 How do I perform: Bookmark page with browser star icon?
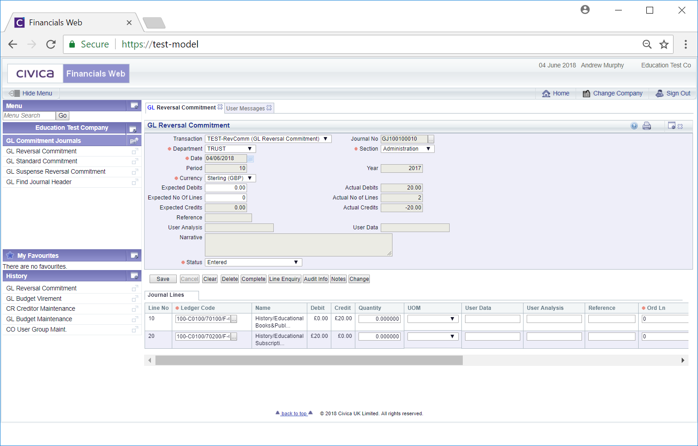(664, 44)
